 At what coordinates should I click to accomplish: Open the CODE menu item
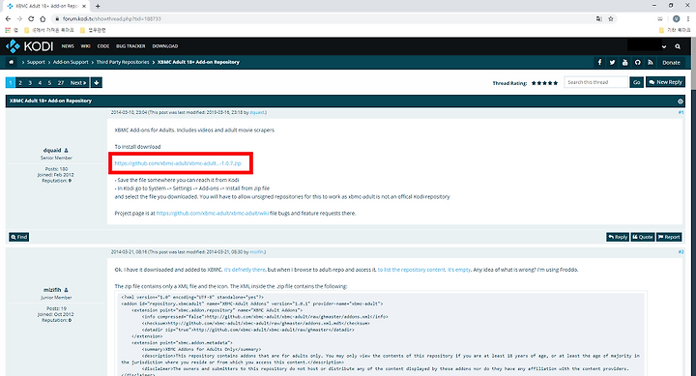[103, 46]
